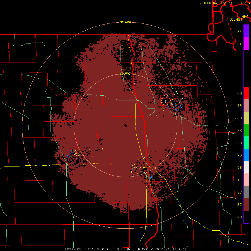The width and height of the screenshot is (251, 251).
Task: Click the "GC" legend label
Action: [x=239, y=192]
